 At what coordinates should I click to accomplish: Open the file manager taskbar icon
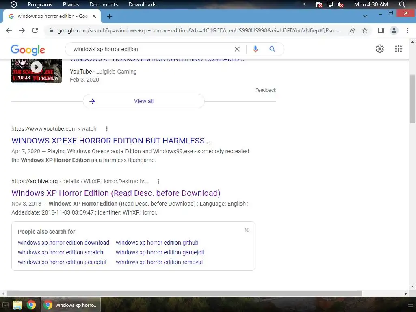17,305
